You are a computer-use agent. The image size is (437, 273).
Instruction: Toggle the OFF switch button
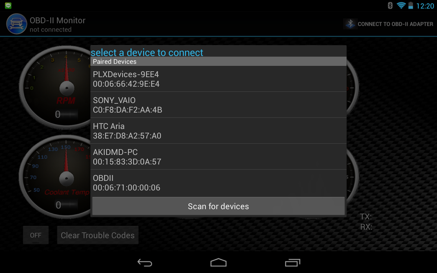(36, 235)
